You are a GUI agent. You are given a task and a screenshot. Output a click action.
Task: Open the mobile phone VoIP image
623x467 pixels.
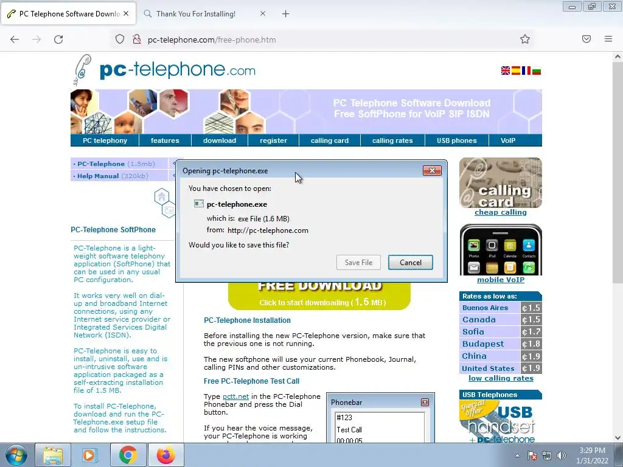pyautogui.click(x=501, y=250)
